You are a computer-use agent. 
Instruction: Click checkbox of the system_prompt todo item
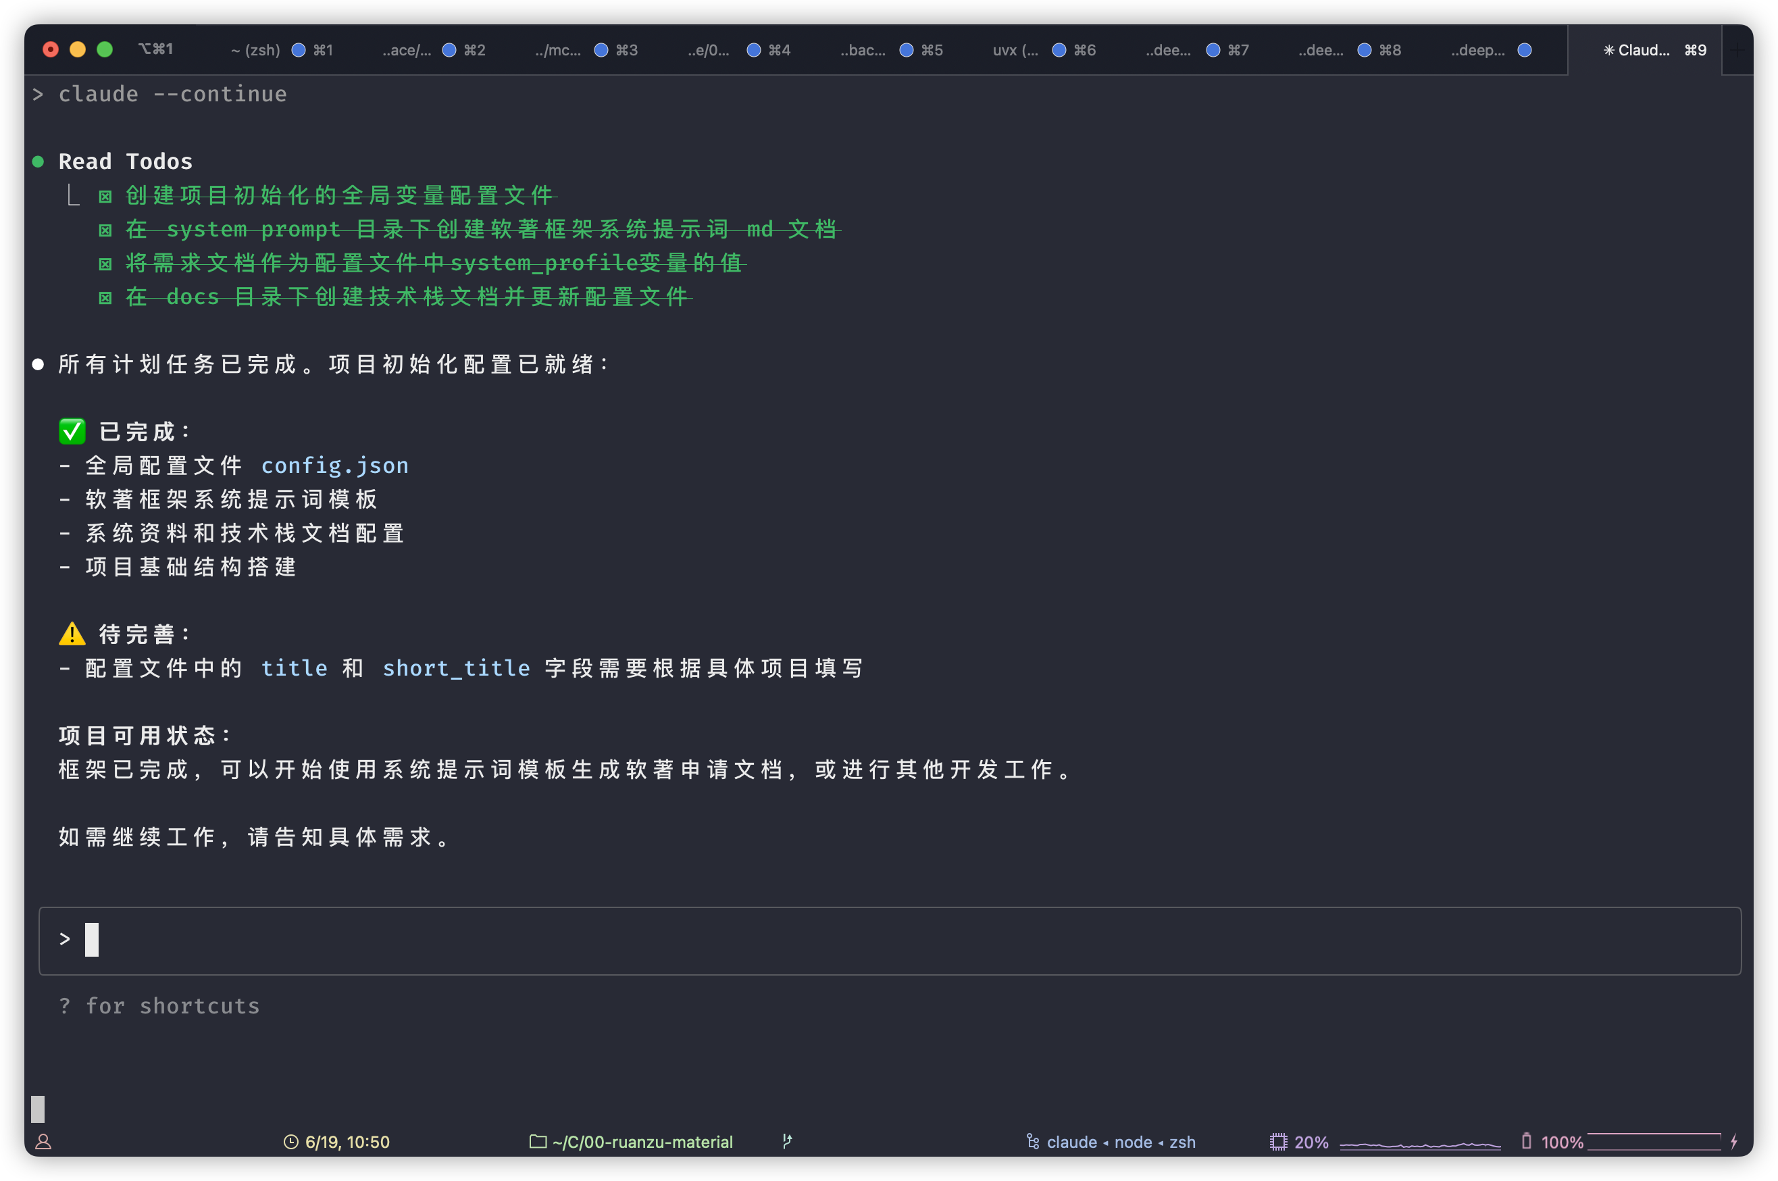[105, 230]
